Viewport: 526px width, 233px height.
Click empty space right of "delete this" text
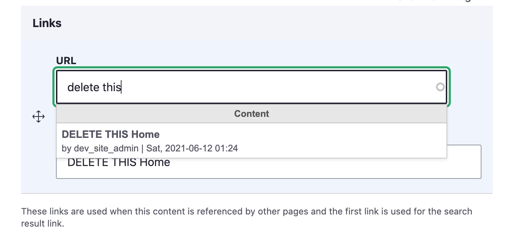(x=278, y=87)
